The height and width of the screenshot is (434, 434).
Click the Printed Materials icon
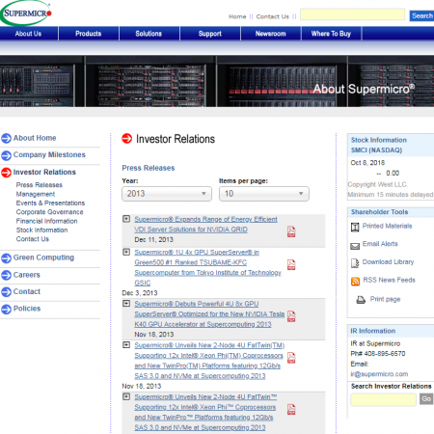355,227
